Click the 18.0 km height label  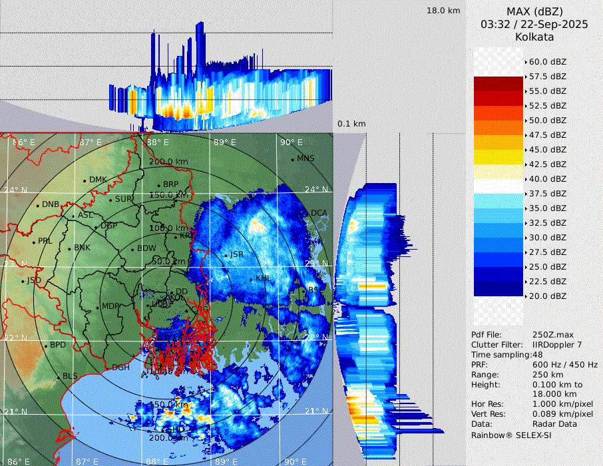pyautogui.click(x=443, y=11)
